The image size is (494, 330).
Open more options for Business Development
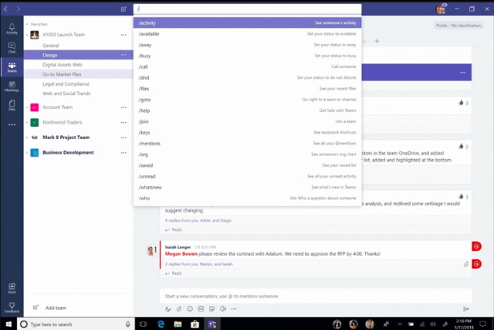pos(123,153)
